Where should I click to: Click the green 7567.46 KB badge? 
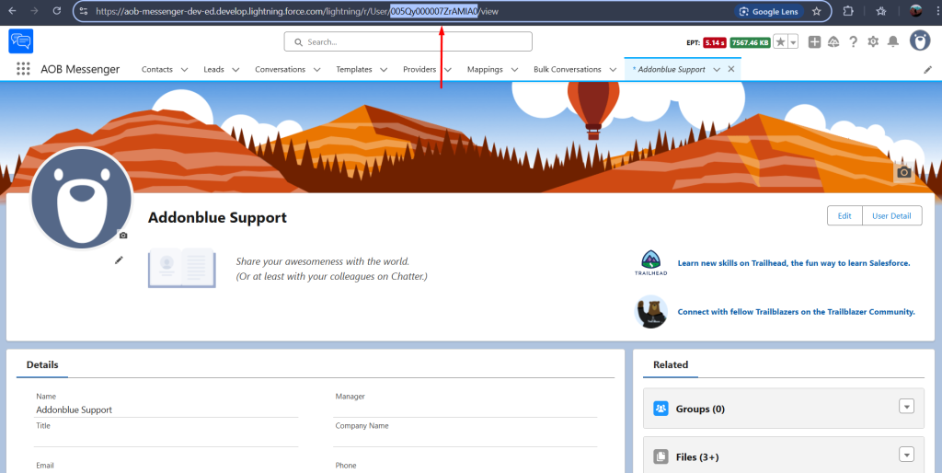click(x=751, y=42)
